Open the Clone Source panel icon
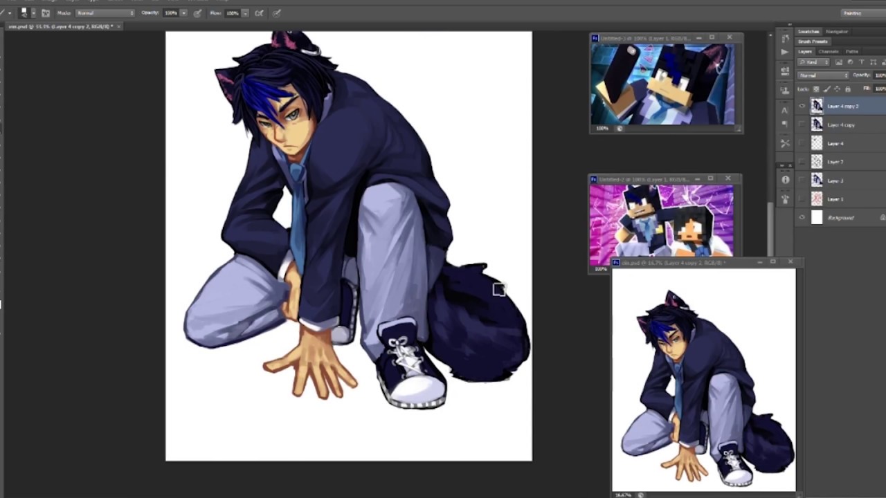 click(785, 90)
